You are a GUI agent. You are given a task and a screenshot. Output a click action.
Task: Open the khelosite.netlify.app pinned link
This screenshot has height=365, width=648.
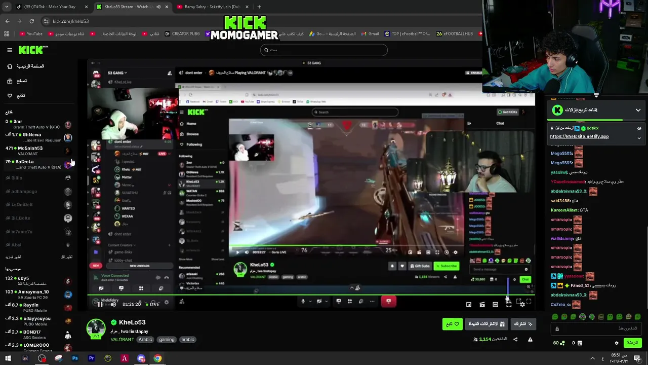(x=579, y=136)
